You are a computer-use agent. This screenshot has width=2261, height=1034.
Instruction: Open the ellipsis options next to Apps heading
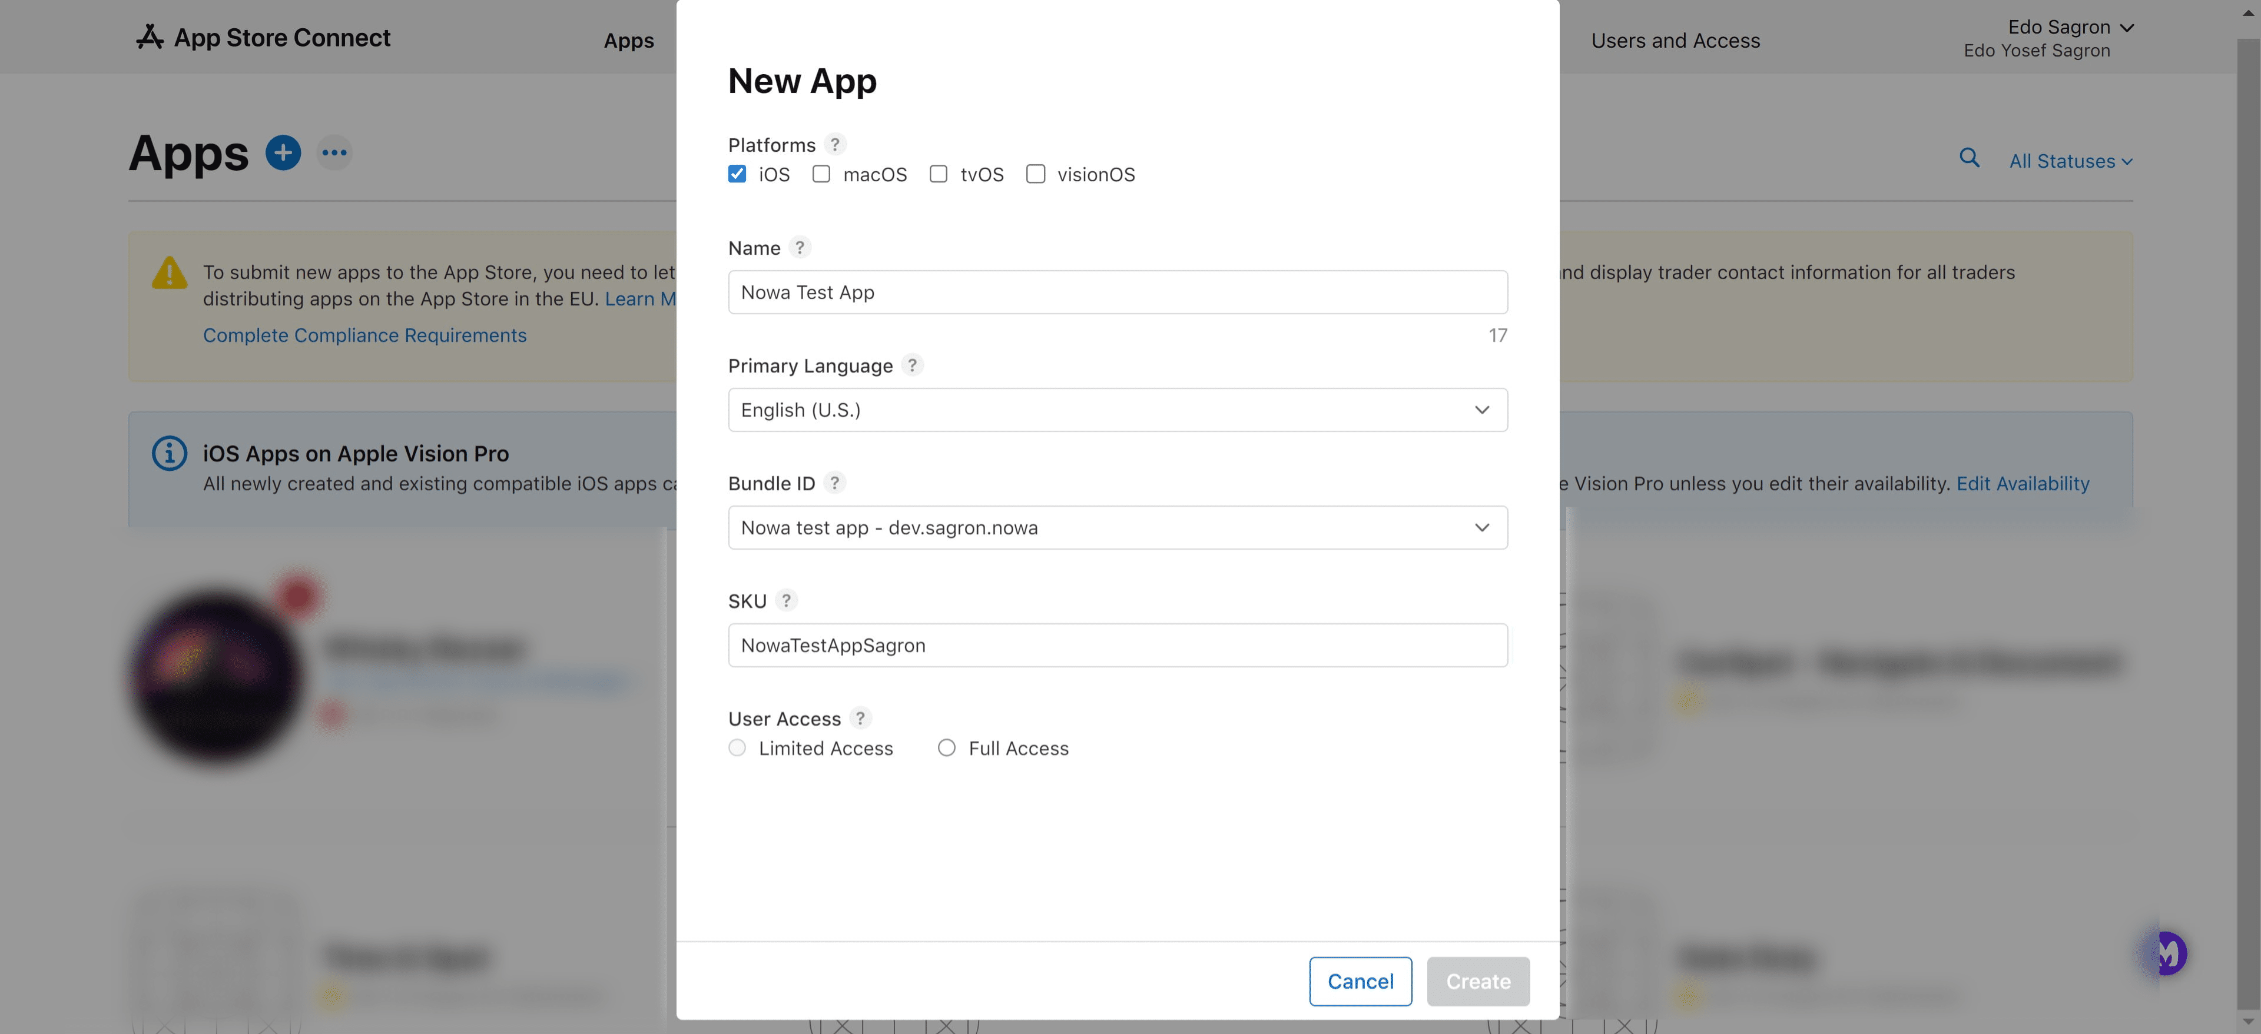pyautogui.click(x=333, y=152)
